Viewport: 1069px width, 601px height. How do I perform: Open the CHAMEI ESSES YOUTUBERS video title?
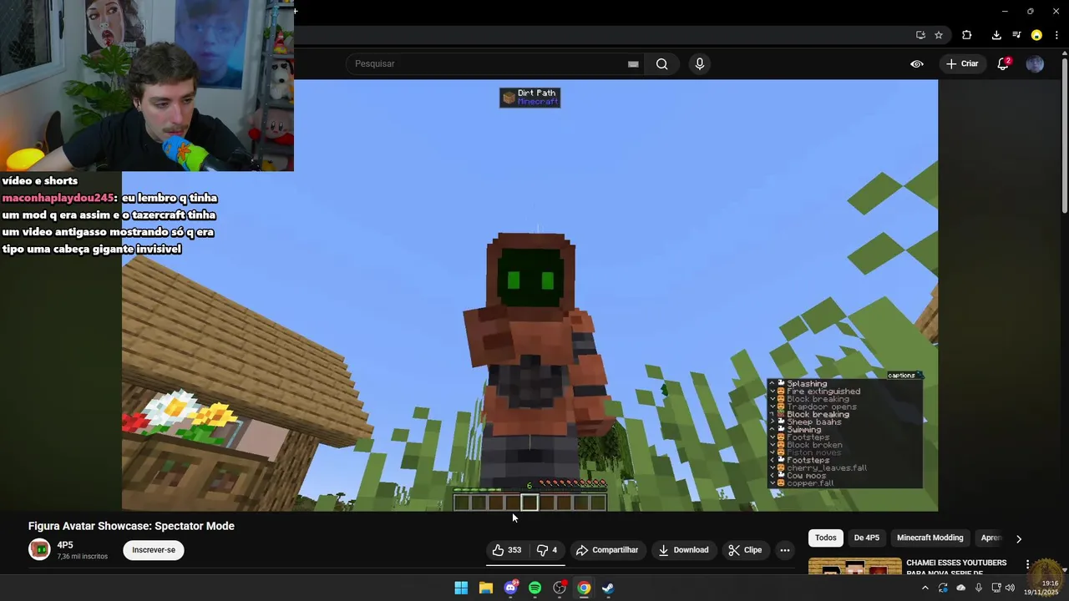[956, 567]
